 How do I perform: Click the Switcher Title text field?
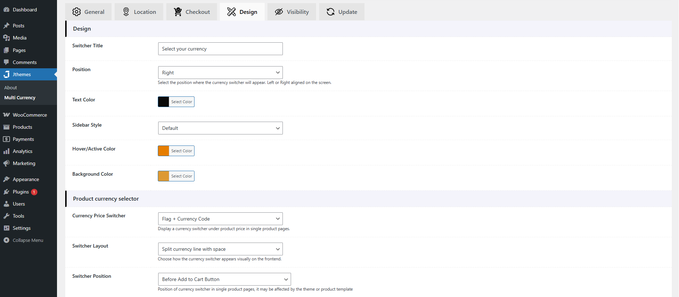(220, 49)
